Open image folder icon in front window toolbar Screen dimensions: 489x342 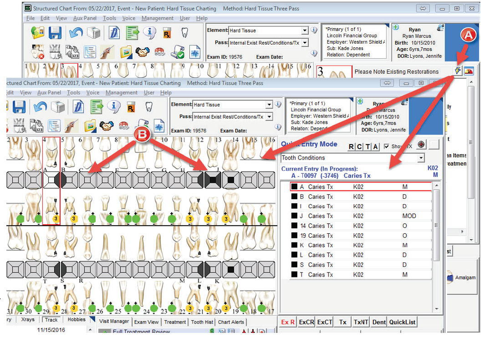click(x=90, y=126)
